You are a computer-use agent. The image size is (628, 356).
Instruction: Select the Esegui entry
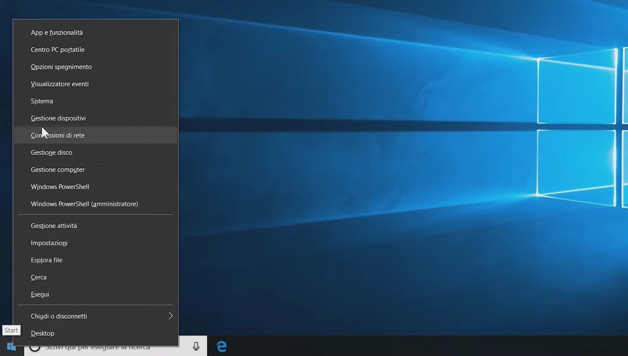[x=40, y=295]
